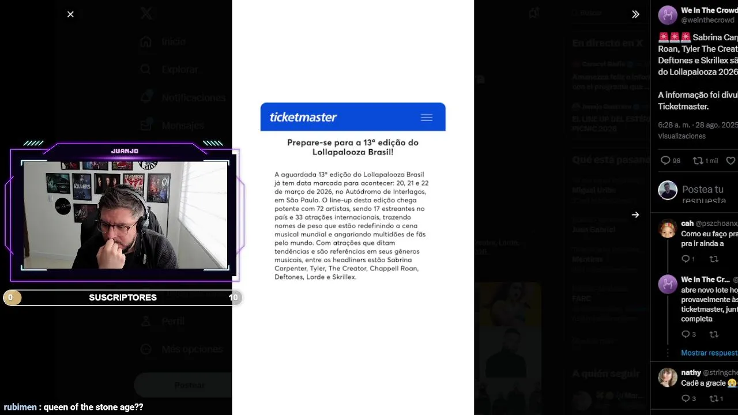Retweet cah's comment

(714, 259)
